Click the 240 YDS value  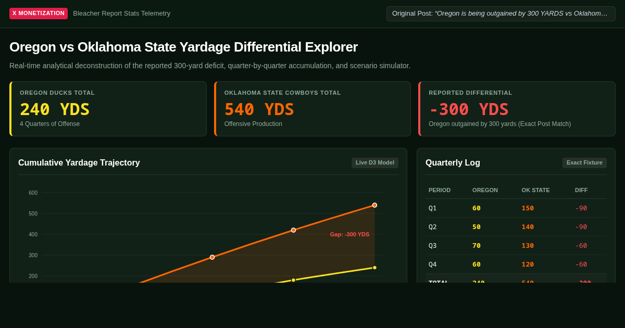(55, 109)
